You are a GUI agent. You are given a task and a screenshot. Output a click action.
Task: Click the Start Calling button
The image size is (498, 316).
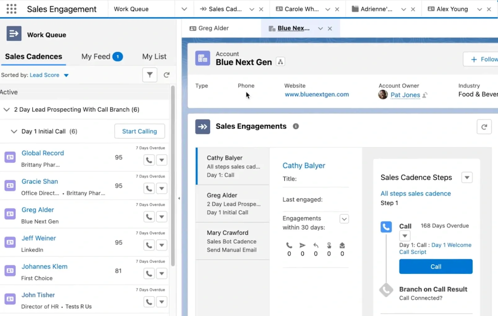pos(139,131)
